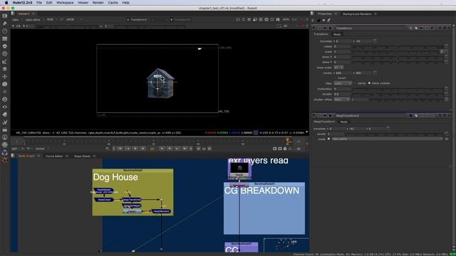Viewport: 456px width, 256px height.
Task: Open the viewer A input Transform1 dropdown
Action: pos(147,20)
